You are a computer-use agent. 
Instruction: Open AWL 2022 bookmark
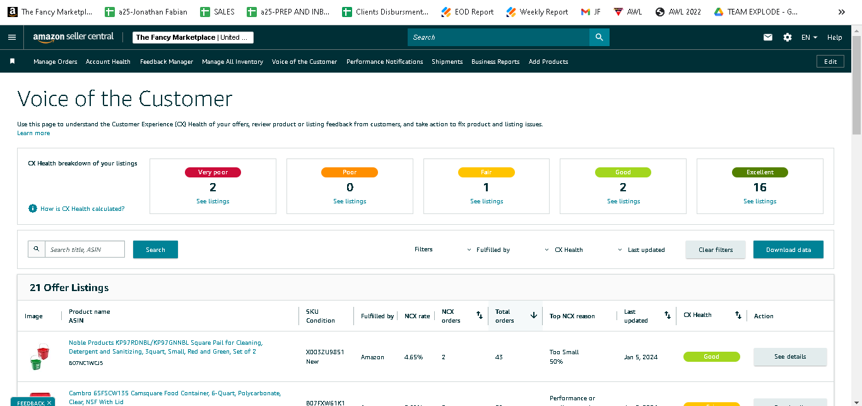click(x=678, y=12)
